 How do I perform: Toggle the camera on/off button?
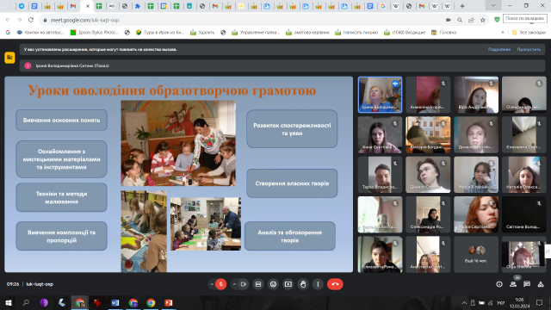tap(243, 284)
